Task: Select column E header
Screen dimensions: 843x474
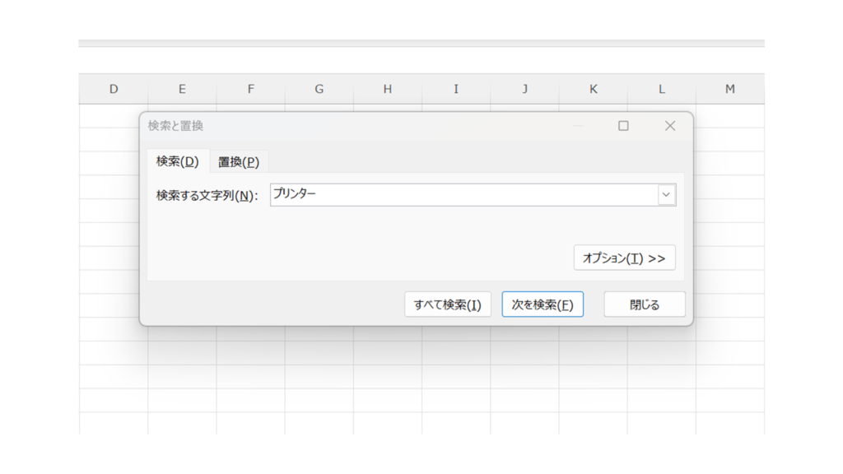Action: click(182, 89)
